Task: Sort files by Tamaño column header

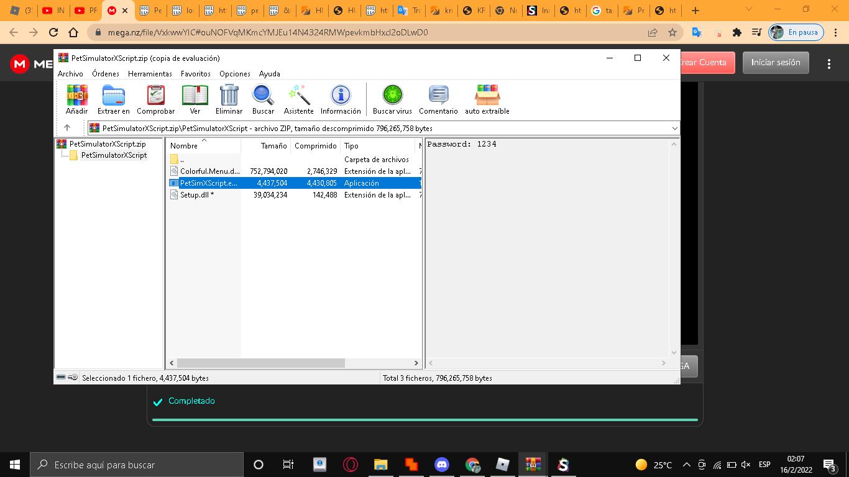Action: click(x=273, y=146)
